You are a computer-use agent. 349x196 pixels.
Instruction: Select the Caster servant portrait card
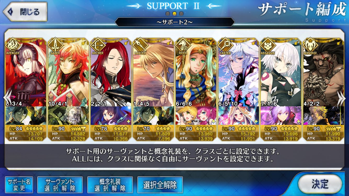point(238,72)
